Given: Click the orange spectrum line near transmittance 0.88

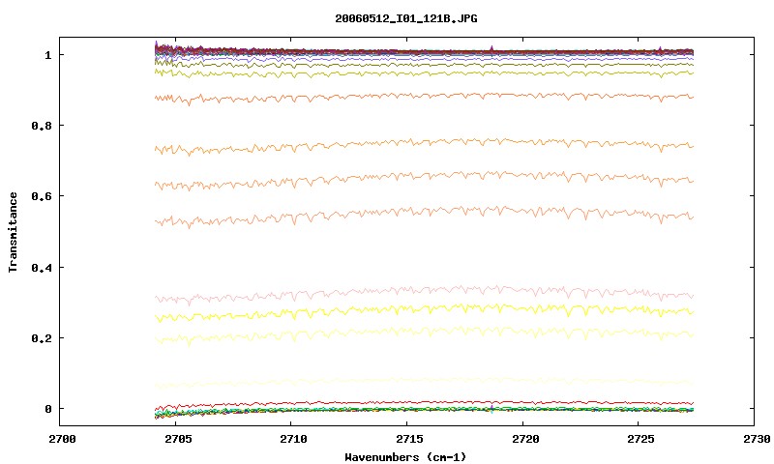Looking at the screenshot, I should coord(425,95).
